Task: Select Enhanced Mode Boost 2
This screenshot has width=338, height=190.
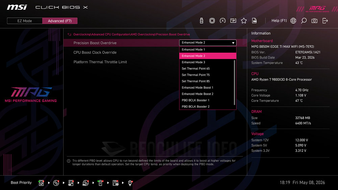Action: (207, 94)
